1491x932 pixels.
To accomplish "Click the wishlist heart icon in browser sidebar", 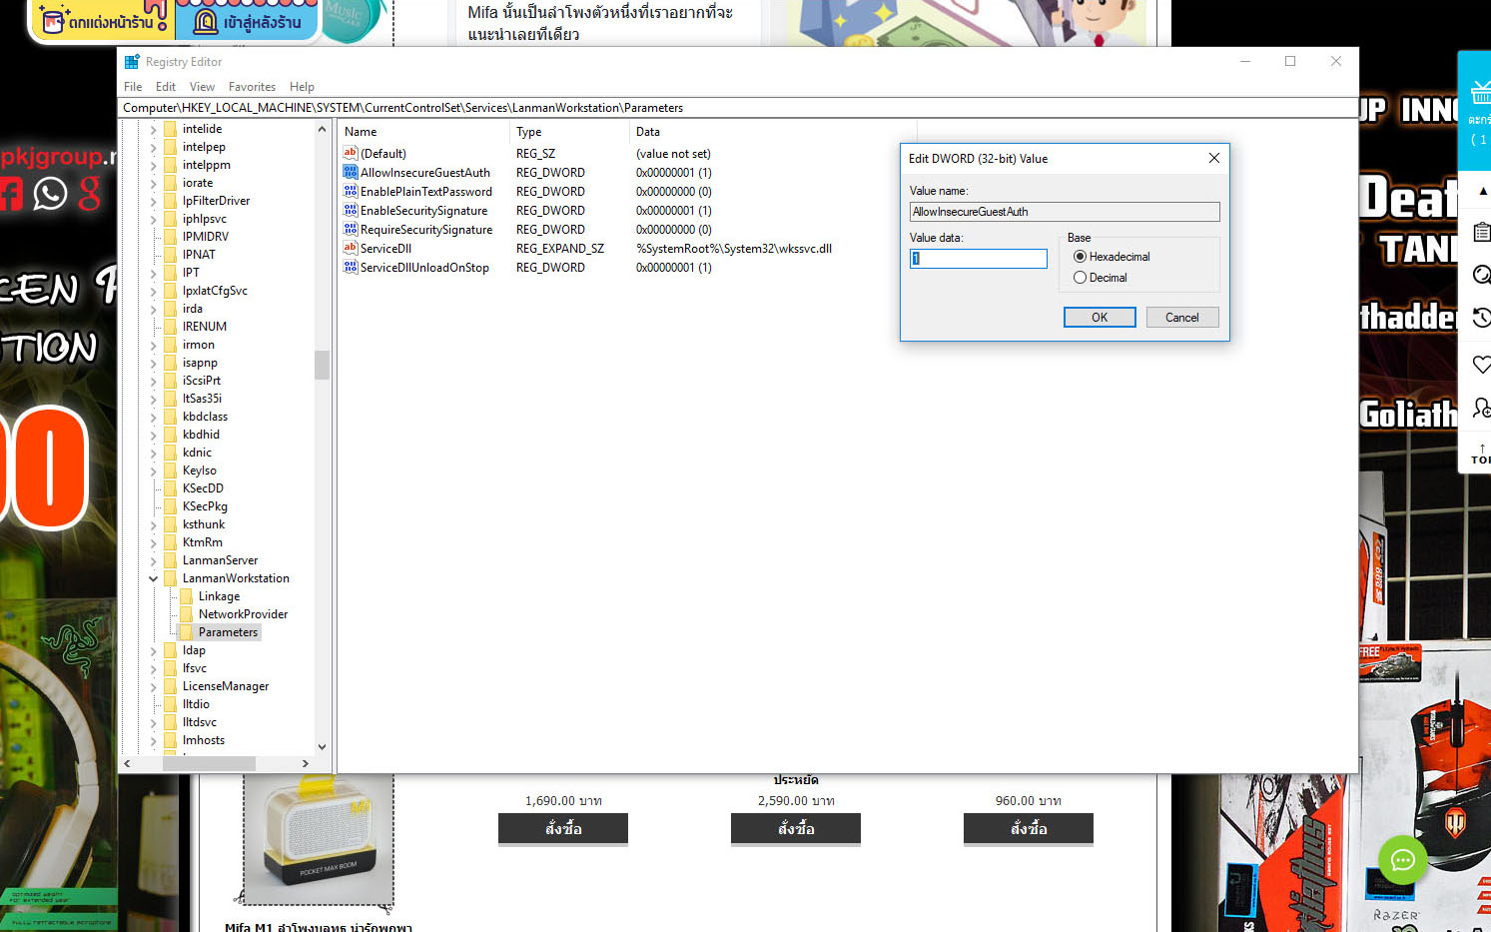I will pyautogui.click(x=1482, y=365).
